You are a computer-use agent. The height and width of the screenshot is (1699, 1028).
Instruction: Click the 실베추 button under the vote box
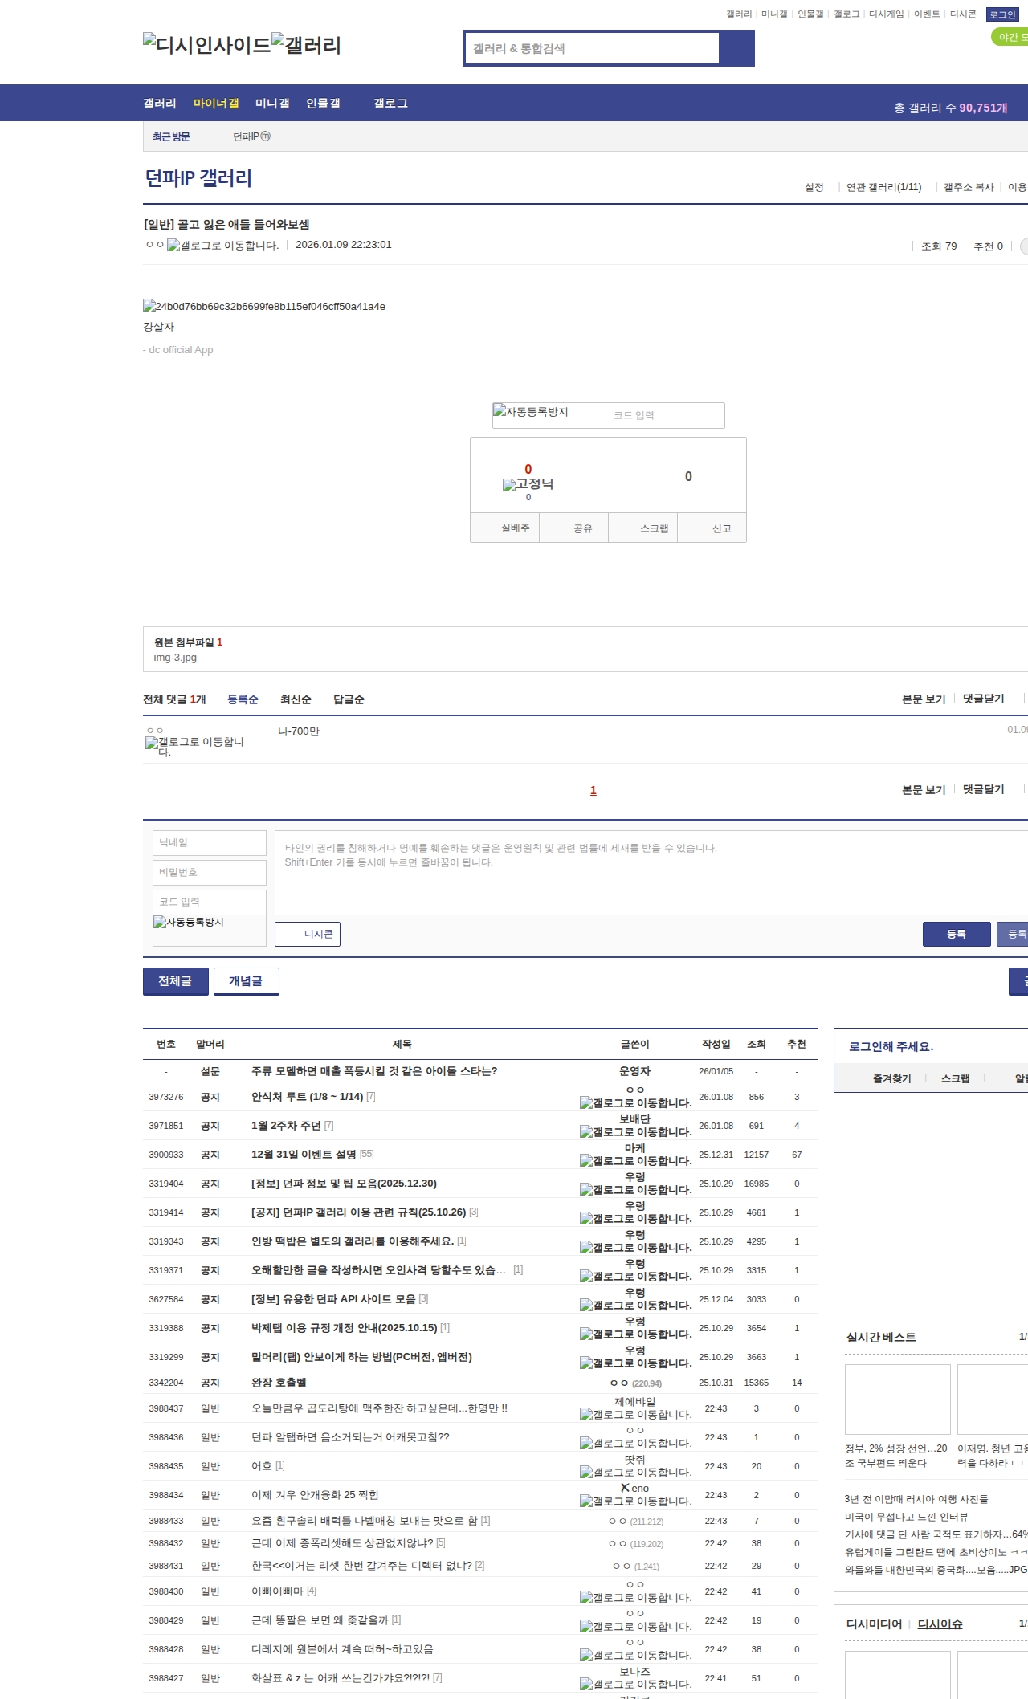click(x=515, y=528)
